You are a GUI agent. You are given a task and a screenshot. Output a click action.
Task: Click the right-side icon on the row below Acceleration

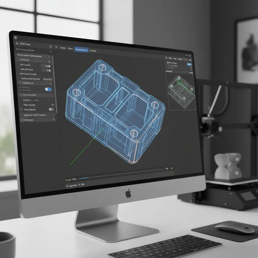click(51, 84)
